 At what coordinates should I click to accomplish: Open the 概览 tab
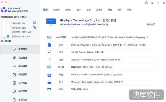46,10
